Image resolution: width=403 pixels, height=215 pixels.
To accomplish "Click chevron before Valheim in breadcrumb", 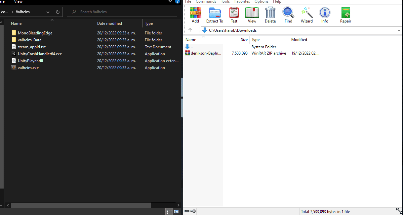I will pos(13,12).
